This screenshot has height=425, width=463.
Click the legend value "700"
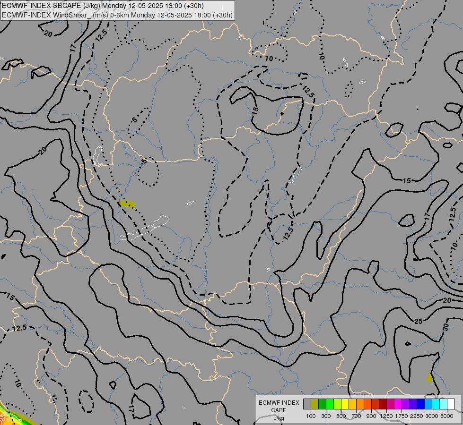tap(357, 416)
